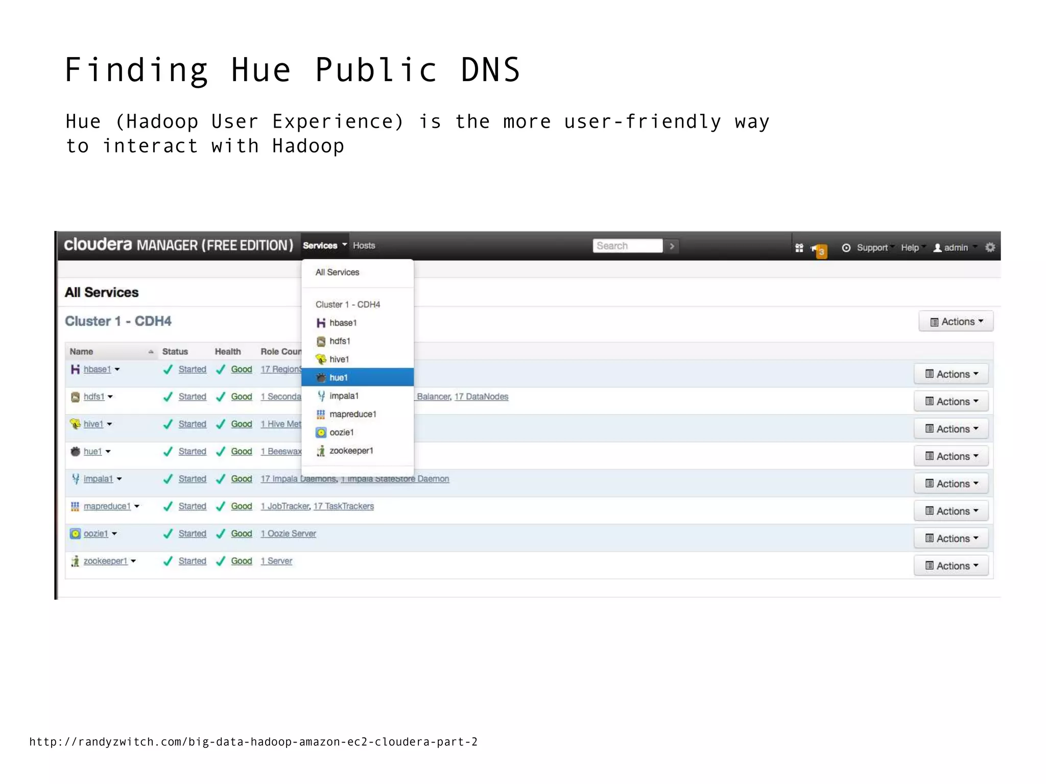Open Actions dropdown for zookeeper1 row
The height and width of the screenshot is (784, 1046).
click(x=951, y=566)
